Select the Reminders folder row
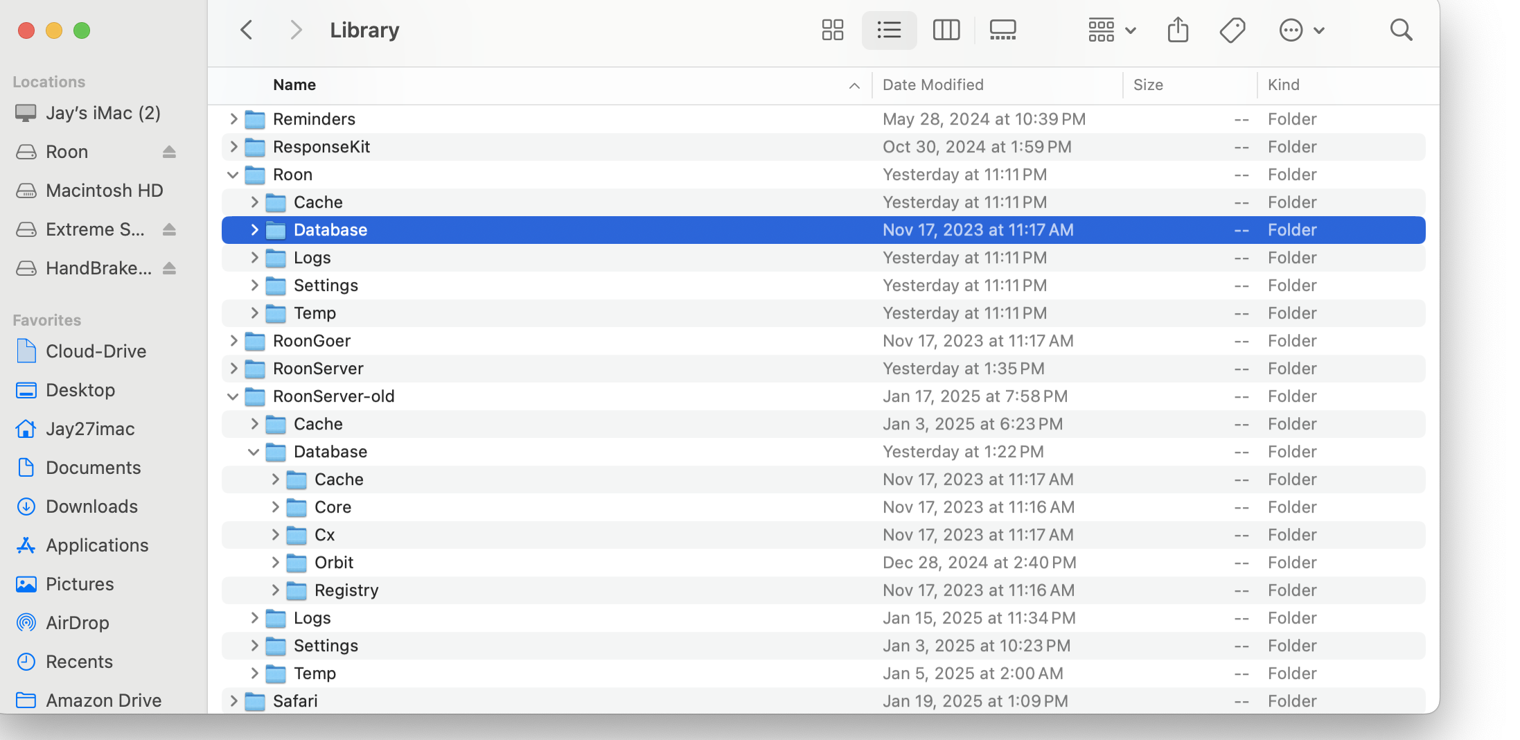 coord(823,119)
